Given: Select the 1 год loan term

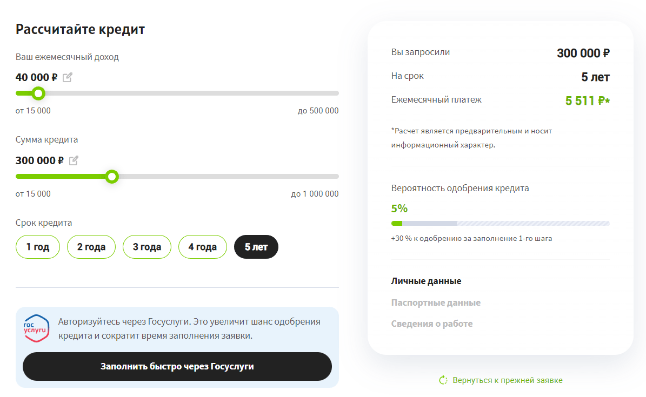Looking at the screenshot, I should (x=38, y=247).
